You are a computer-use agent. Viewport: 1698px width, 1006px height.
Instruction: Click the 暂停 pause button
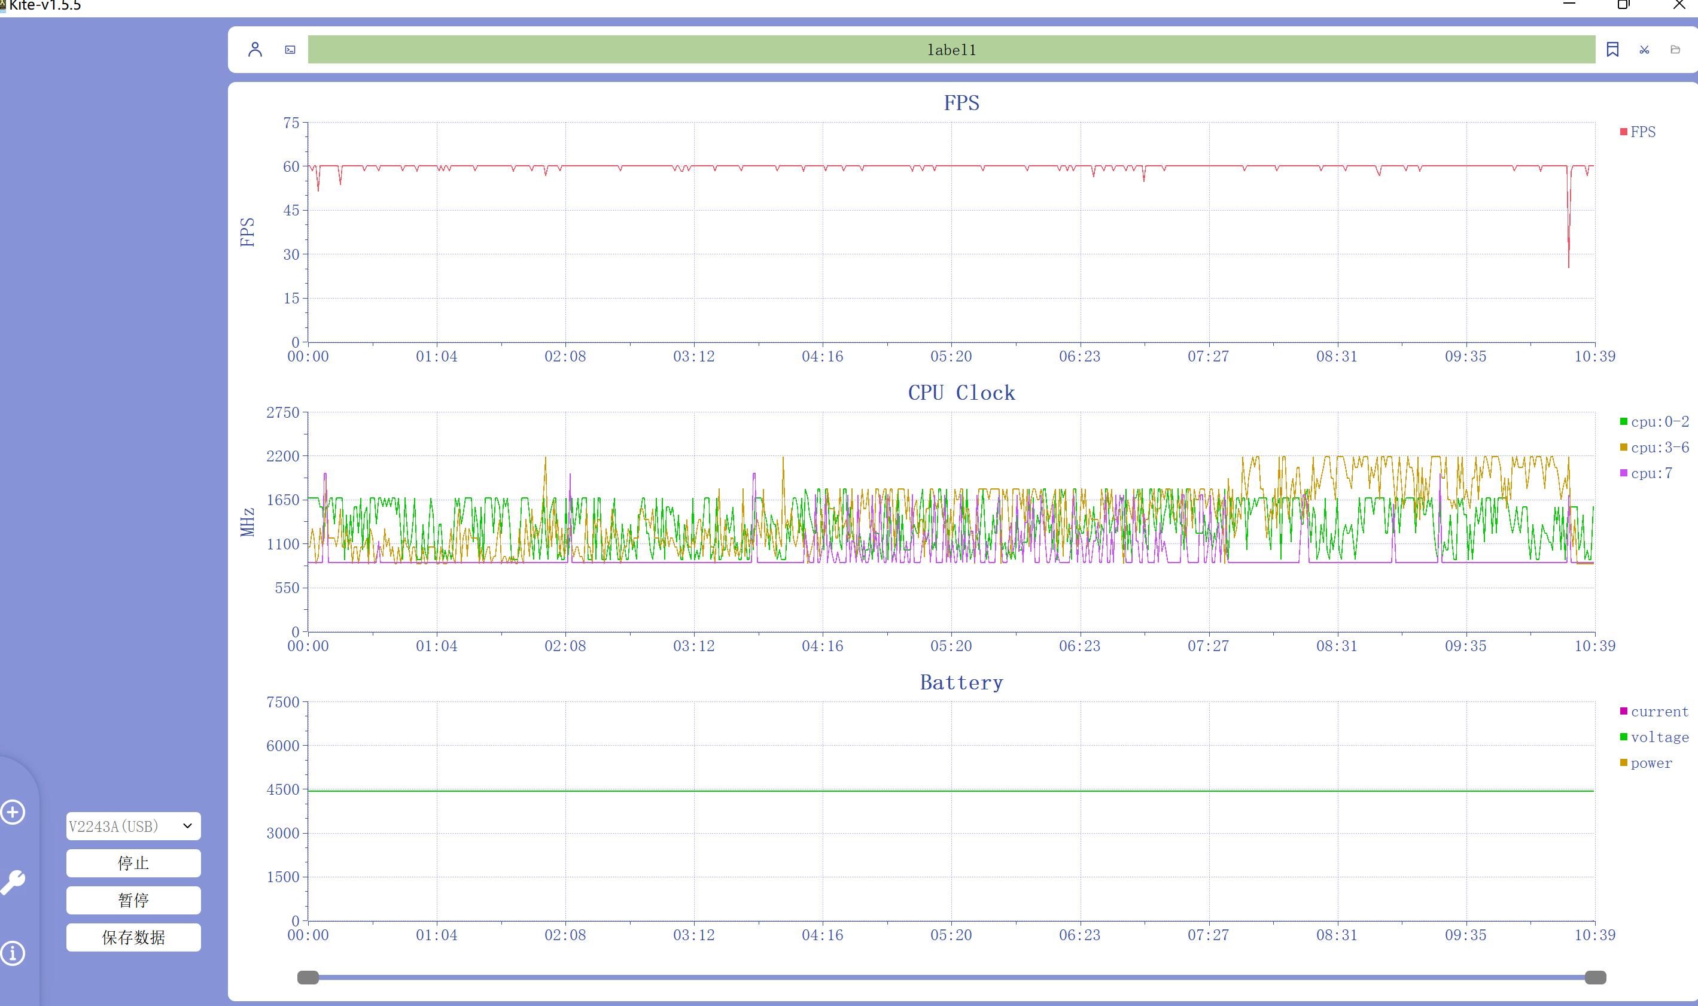click(133, 900)
